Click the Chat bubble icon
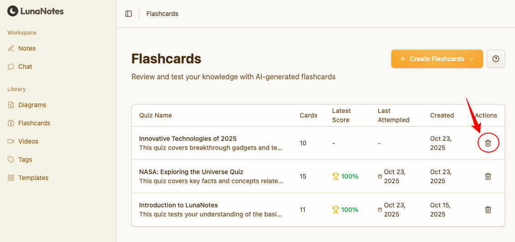515x242 pixels. pos(11,67)
